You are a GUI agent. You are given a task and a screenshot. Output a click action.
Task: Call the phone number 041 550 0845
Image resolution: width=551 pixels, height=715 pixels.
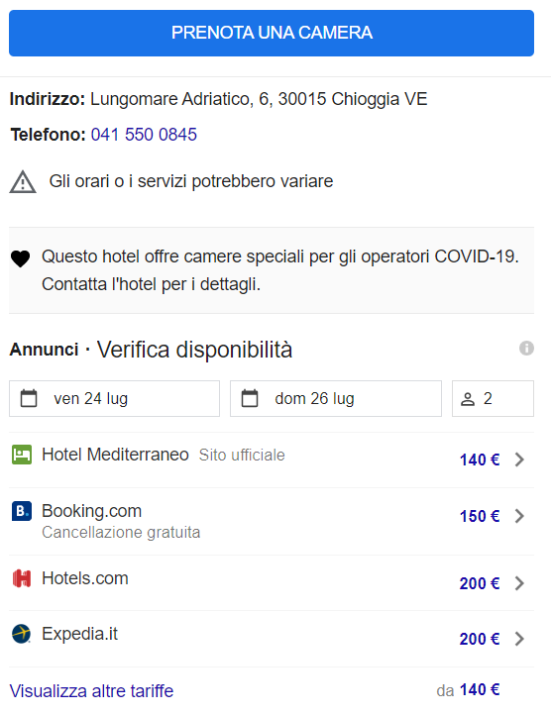[x=144, y=135]
